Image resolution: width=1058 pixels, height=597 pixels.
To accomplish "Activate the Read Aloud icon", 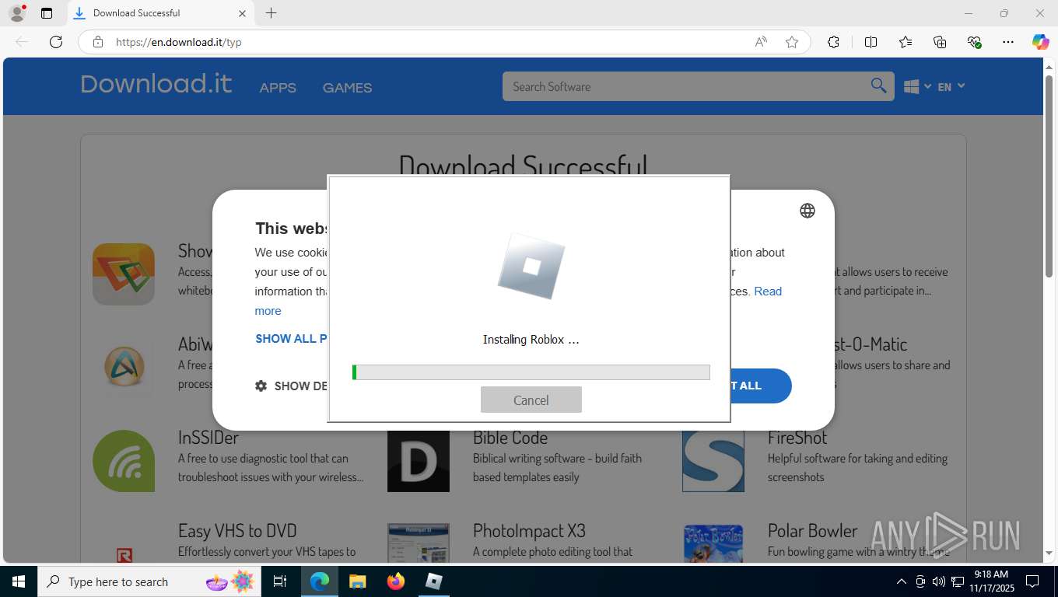I will click(761, 42).
